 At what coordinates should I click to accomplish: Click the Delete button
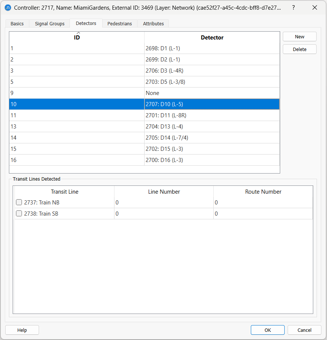click(300, 49)
